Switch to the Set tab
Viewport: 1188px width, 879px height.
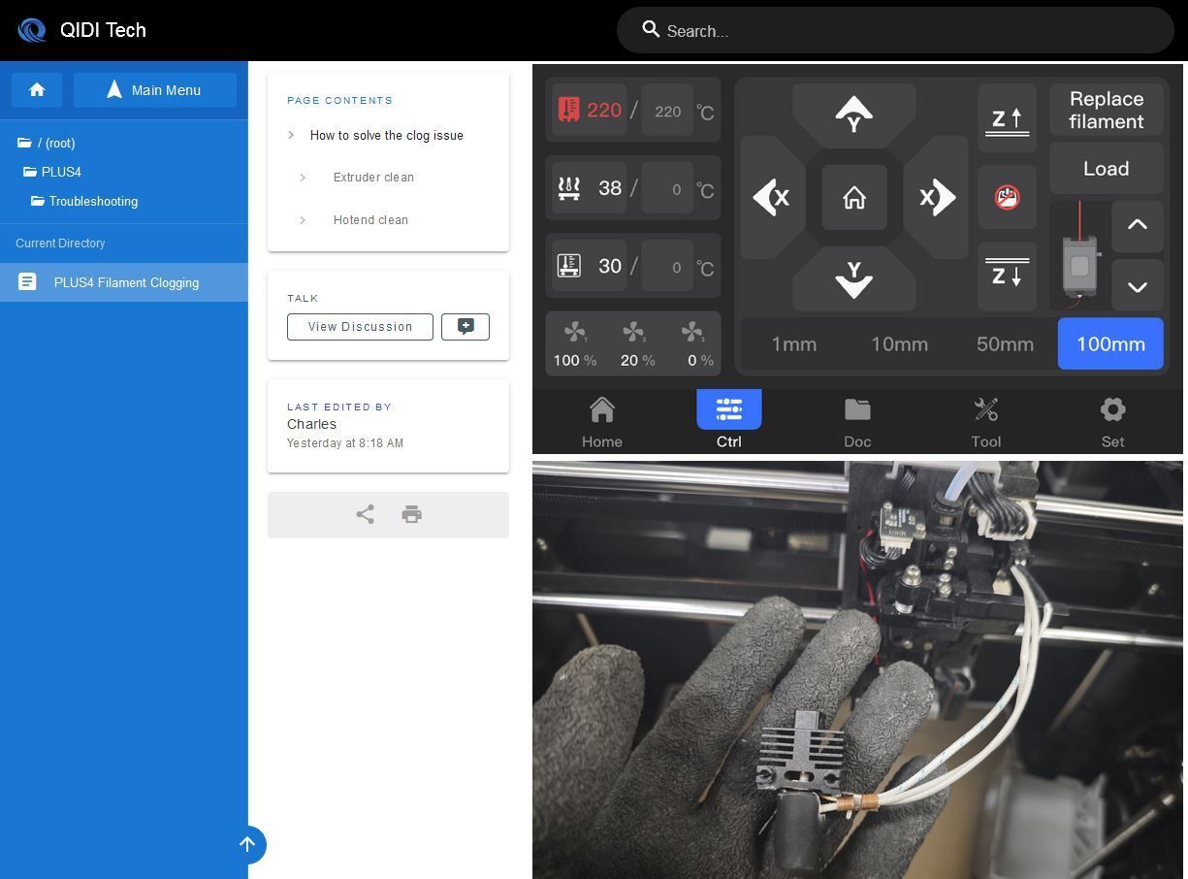click(1112, 422)
